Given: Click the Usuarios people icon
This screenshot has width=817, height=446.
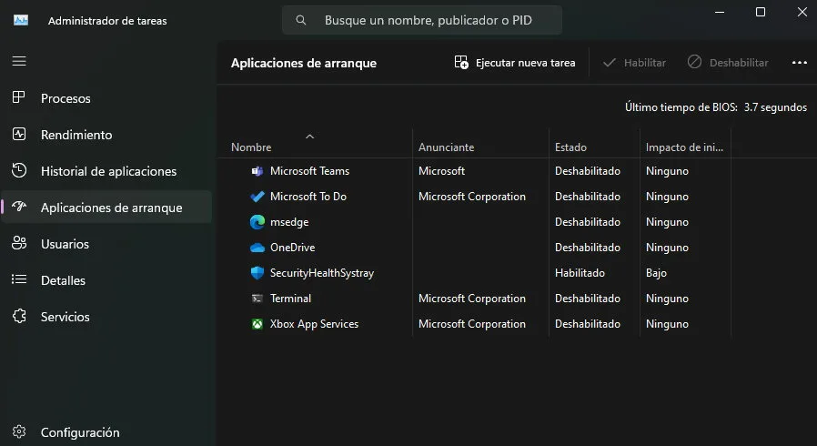Looking at the screenshot, I should [19, 243].
